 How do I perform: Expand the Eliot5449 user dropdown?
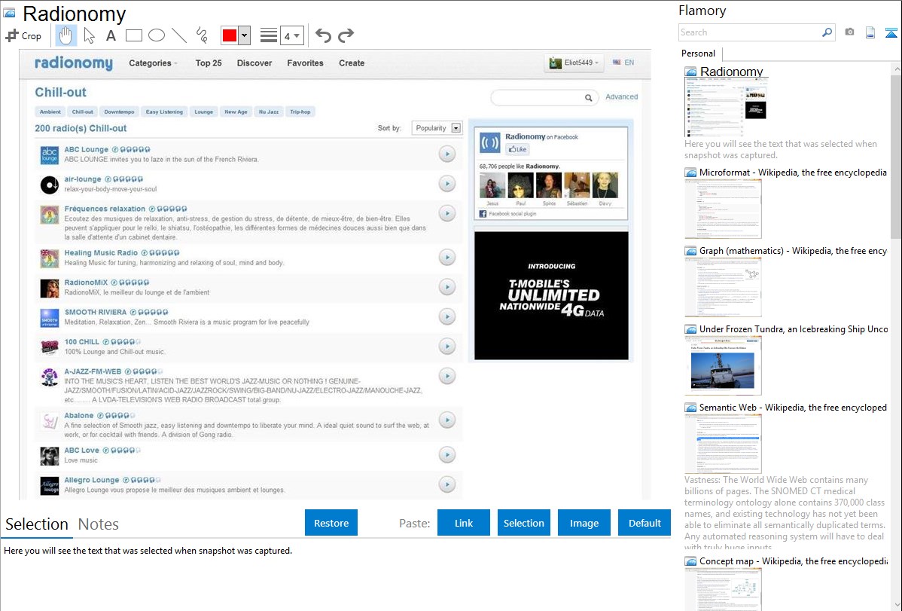[574, 63]
